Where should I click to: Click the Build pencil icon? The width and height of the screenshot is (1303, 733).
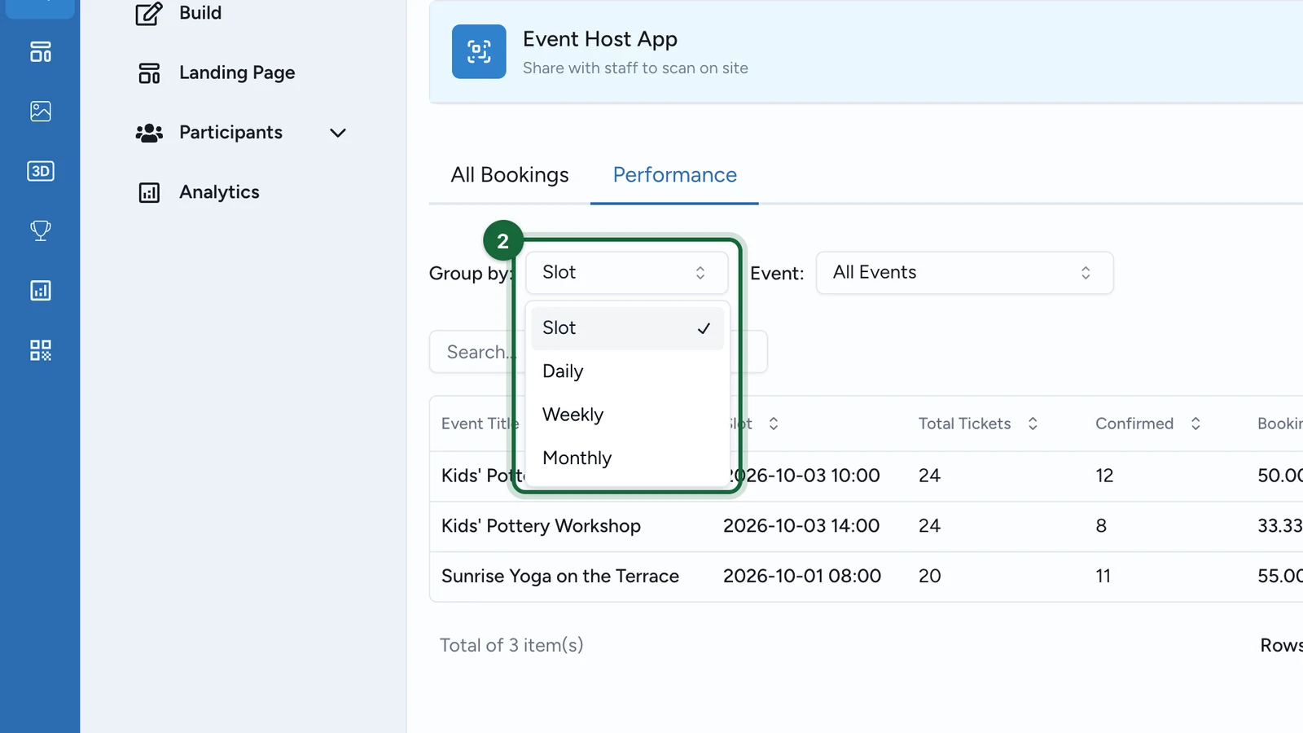pos(149,13)
